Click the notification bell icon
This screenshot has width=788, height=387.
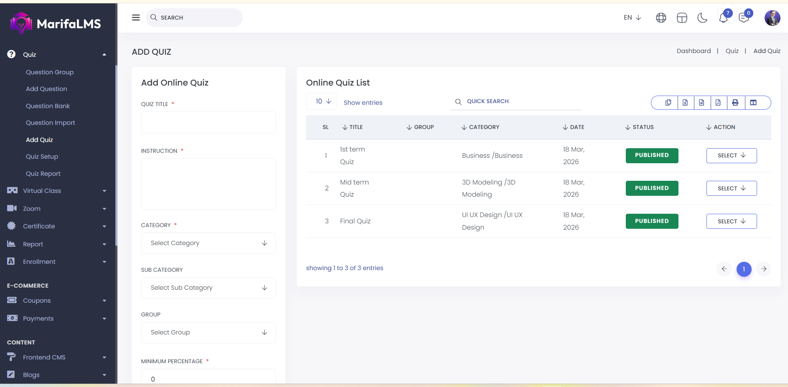pos(723,18)
